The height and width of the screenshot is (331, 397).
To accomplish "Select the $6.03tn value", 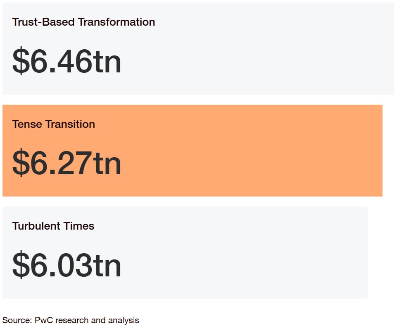I will coord(67,265).
